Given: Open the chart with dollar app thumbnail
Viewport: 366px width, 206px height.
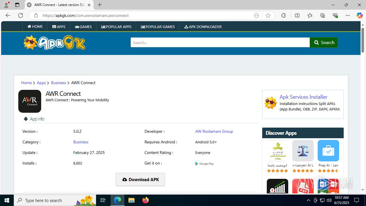Looking at the screenshot, I should click(277, 186).
